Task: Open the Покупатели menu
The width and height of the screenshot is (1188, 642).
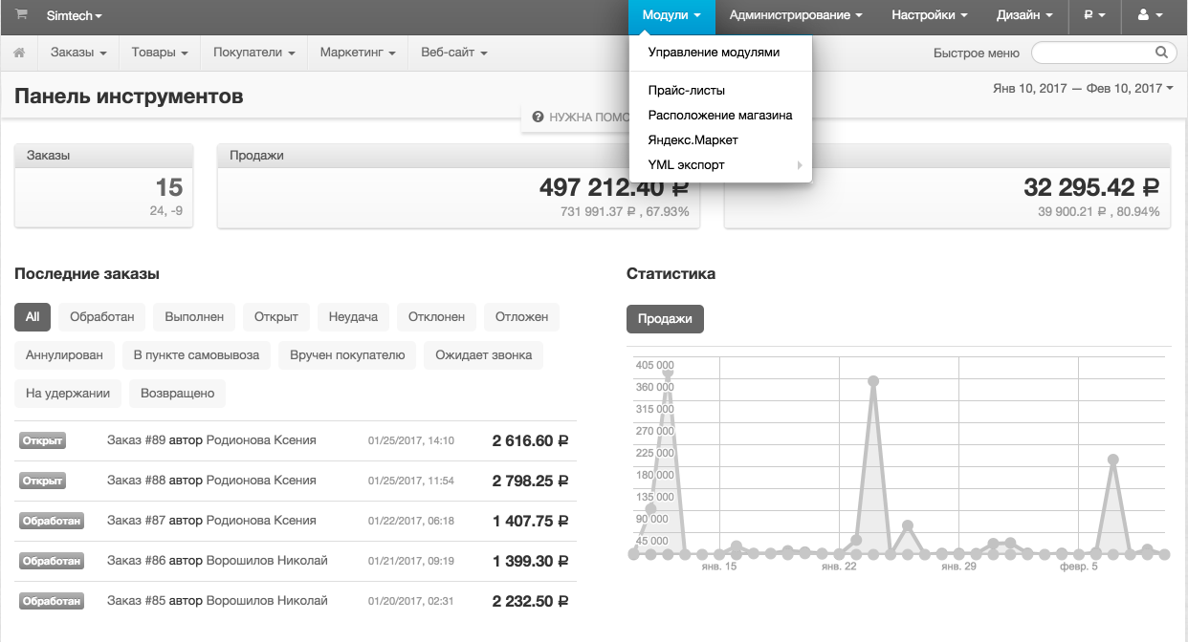Action: (254, 53)
